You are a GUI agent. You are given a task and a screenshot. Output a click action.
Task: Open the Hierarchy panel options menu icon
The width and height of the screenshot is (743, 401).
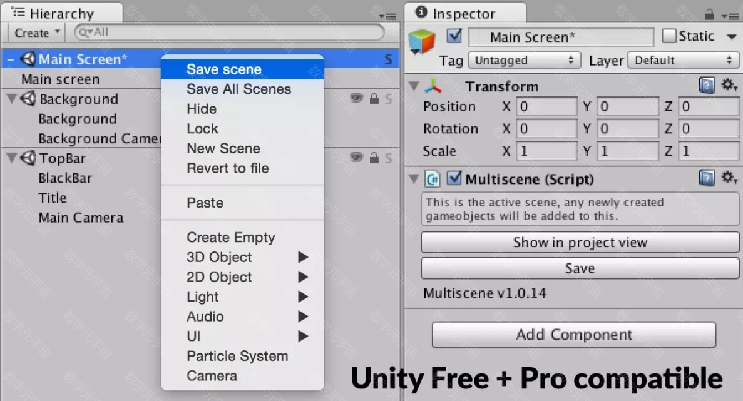pos(387,16)
